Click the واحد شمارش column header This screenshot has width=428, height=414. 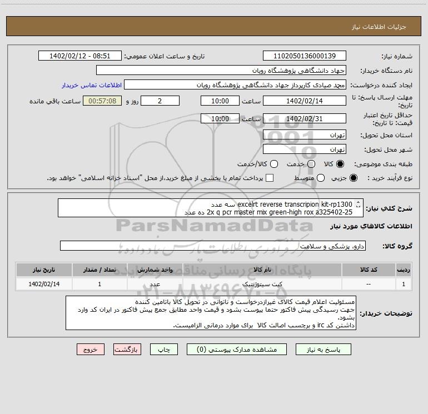[x=155, y=270]
